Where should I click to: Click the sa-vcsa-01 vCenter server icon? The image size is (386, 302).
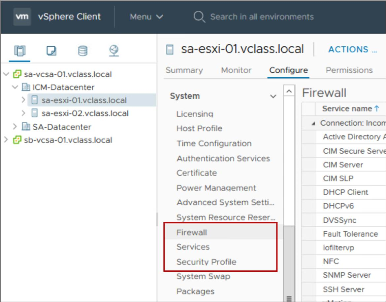17,74
